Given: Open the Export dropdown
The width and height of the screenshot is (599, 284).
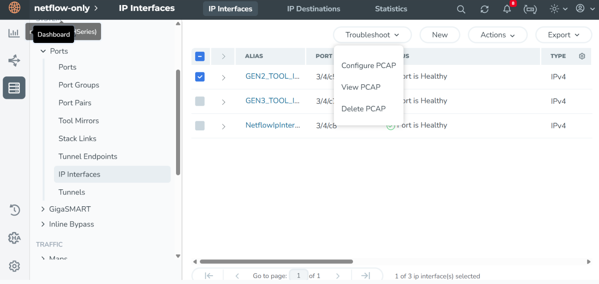Looking at the screenshot, I should click(x=563, y=35).
